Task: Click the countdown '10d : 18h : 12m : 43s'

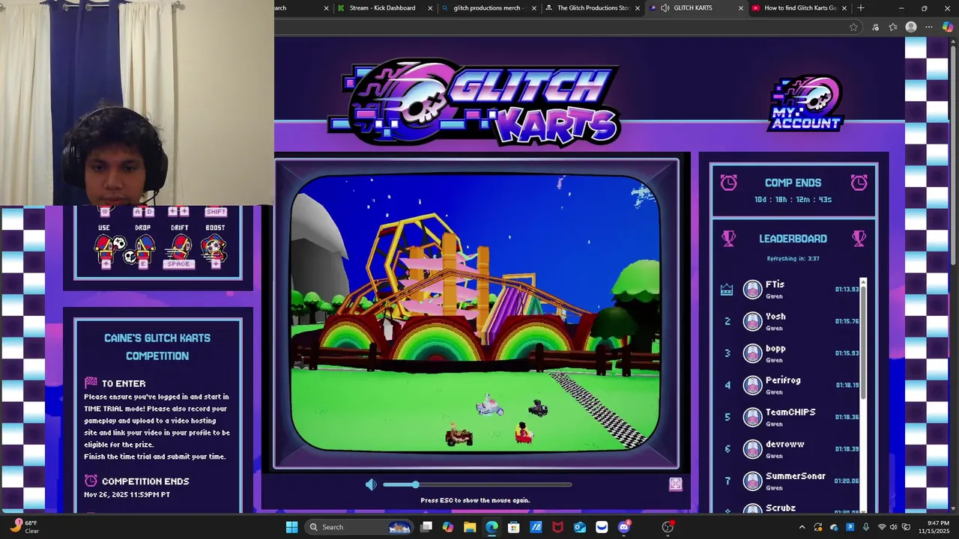Action: coord(793,200)
